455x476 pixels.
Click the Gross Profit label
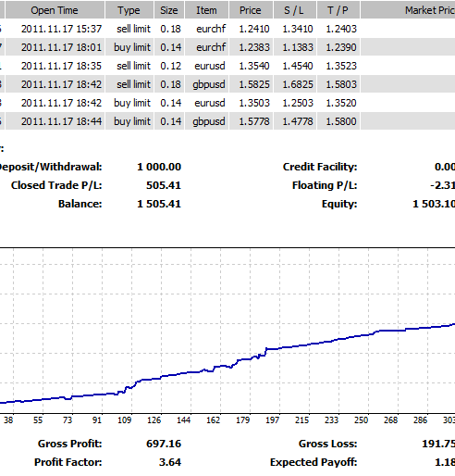click(70, 444)
